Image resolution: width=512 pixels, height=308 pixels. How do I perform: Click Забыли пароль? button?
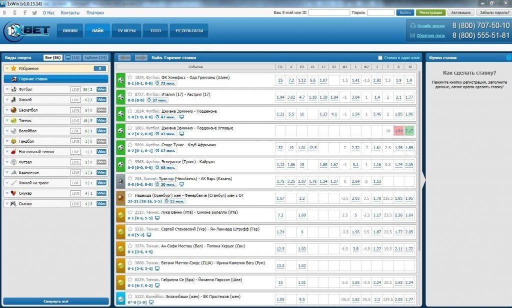[494, 13]
